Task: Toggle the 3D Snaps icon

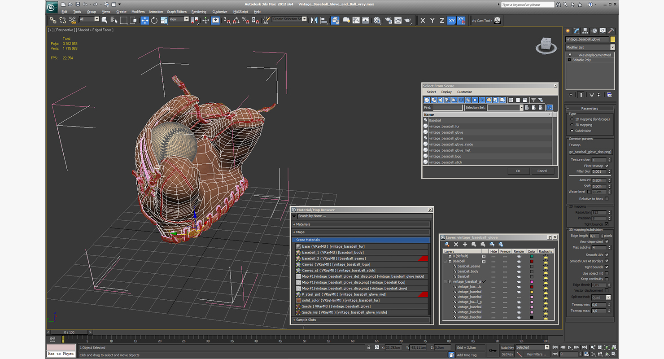Action: tap(227, 20)
